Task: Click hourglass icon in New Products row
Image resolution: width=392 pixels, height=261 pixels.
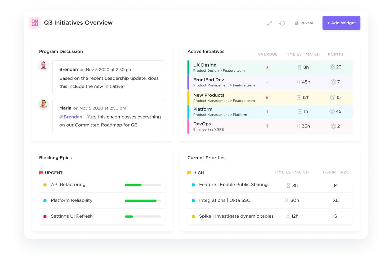Action: click(299, 98)
